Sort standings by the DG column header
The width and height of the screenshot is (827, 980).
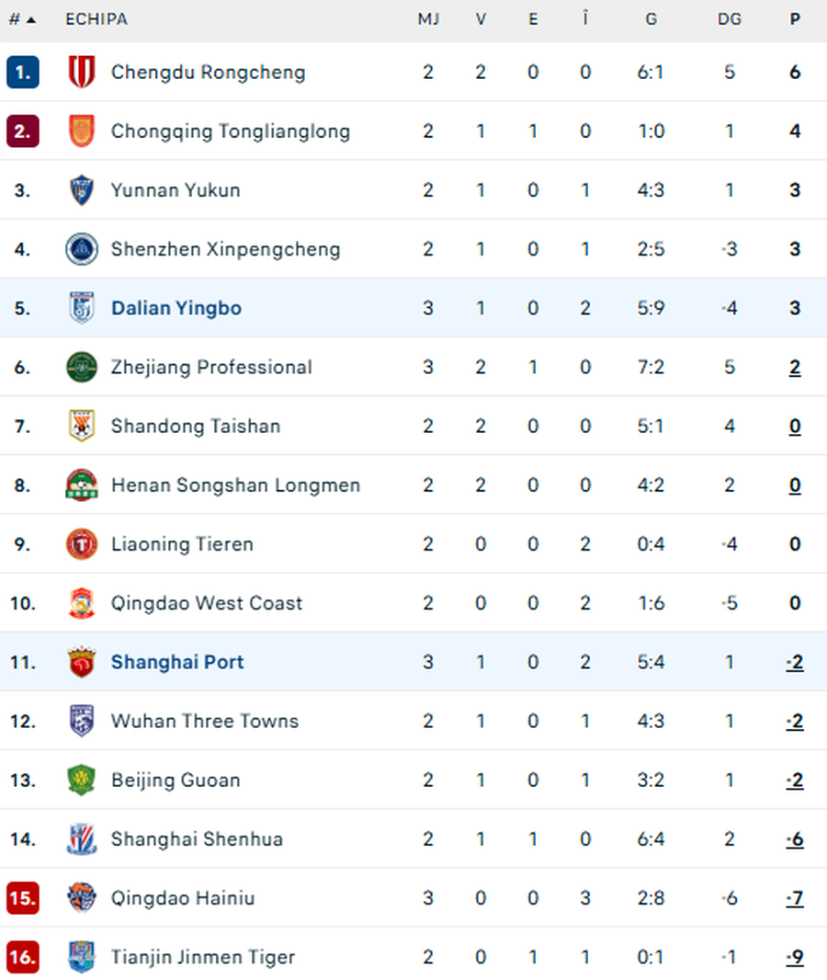730,19
